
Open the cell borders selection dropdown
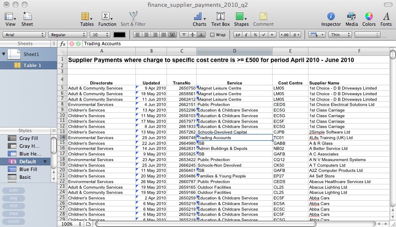317,35
